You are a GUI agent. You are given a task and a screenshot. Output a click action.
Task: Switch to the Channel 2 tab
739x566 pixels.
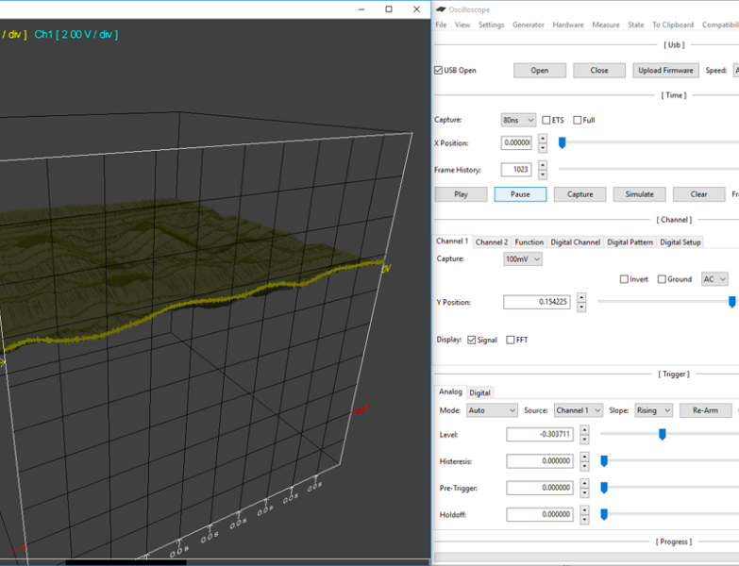coord(492,242)
